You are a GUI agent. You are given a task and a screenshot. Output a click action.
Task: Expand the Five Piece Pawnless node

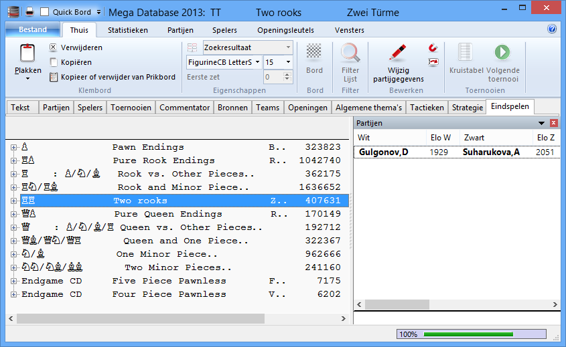(x=13, y=281)
